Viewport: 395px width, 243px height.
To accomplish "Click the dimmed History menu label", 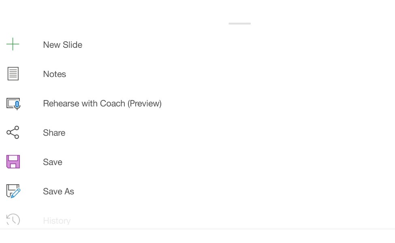I will coord(57,221).
